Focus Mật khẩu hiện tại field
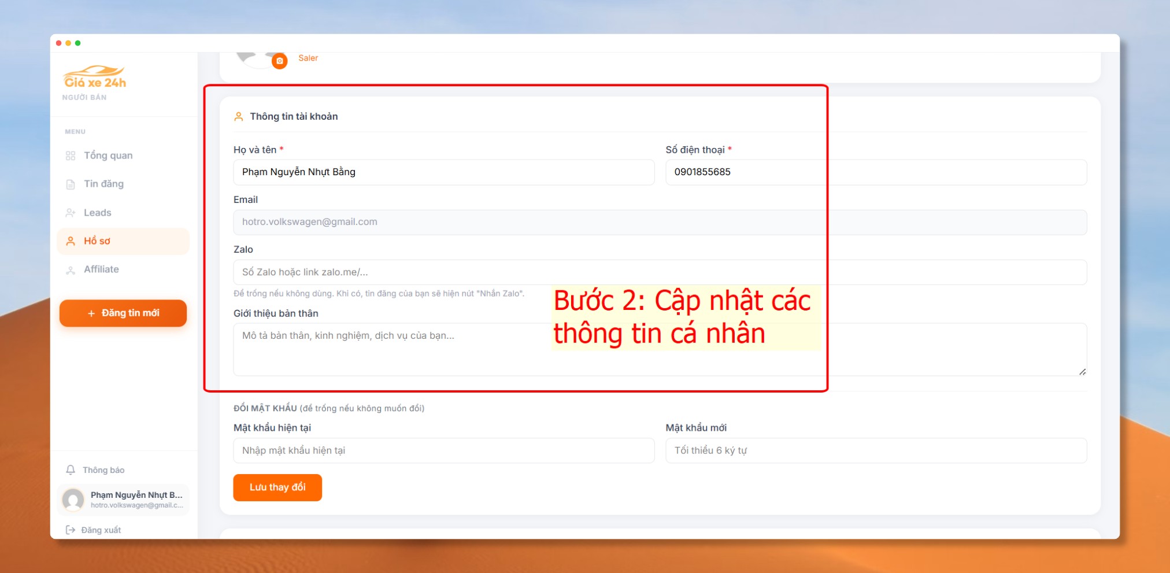Image resolution: width=1170 pixels, height=573 pixels. [444, 450]
